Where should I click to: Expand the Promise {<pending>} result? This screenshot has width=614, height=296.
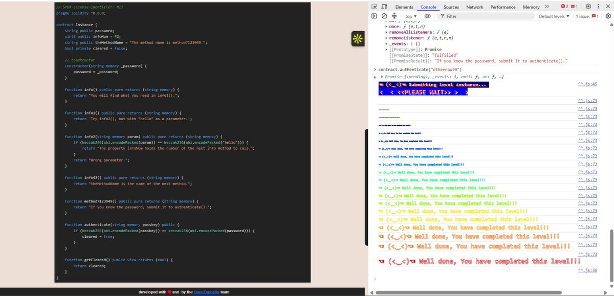382,77
